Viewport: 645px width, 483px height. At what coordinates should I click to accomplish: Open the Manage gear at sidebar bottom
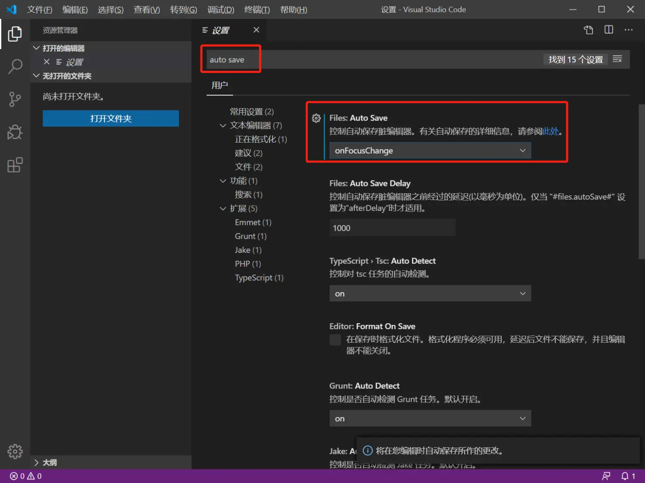pyautogui.click(x=15, y=451)
